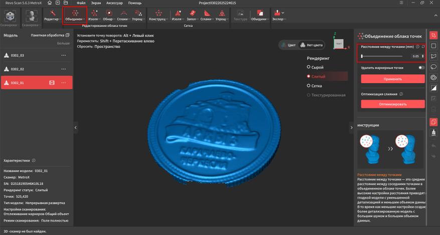440x235 pixels.
Task: Open the Файл menu
Action: point(81,3)
